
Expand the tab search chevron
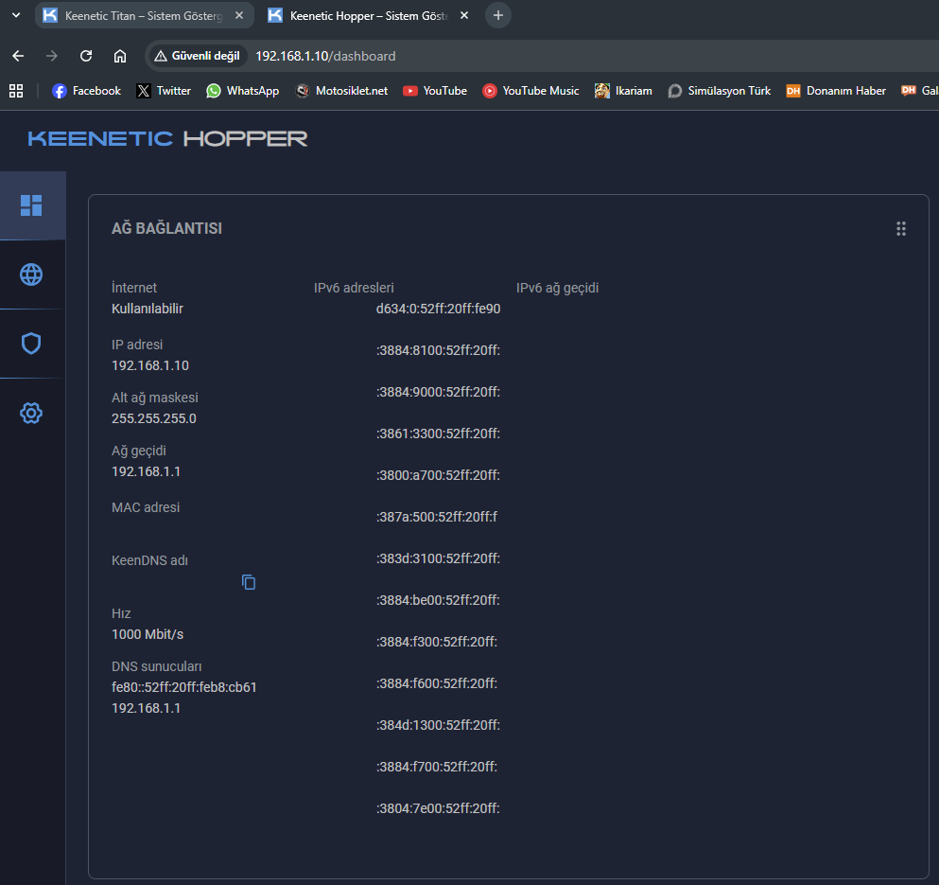pyautogui.click(x=16, y=15)
